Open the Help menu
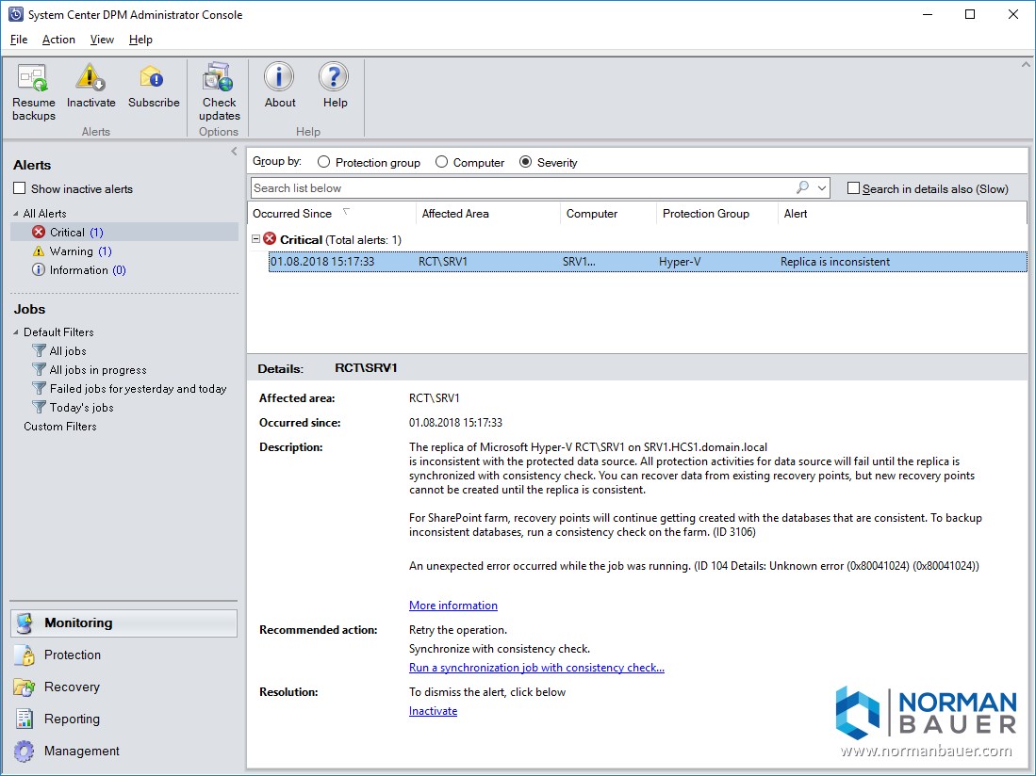Viewport: 1036px width, 776px height. (140, 40)
